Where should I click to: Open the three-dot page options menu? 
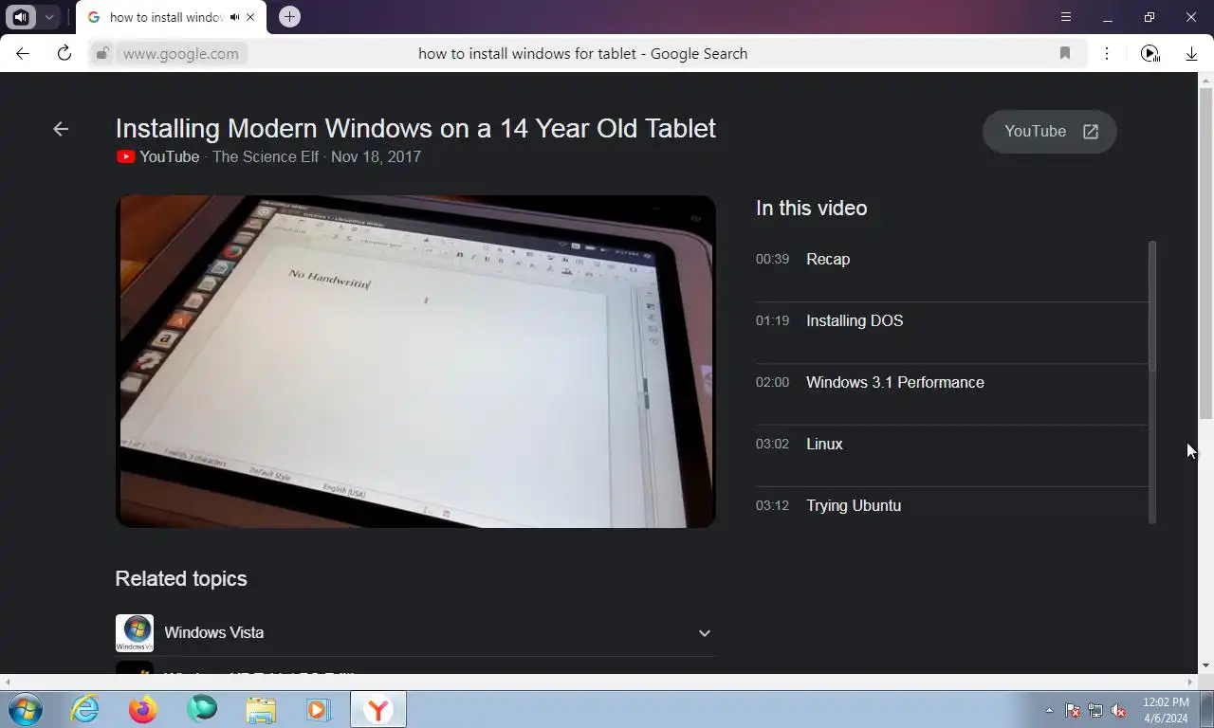[x=1107, y=54]
